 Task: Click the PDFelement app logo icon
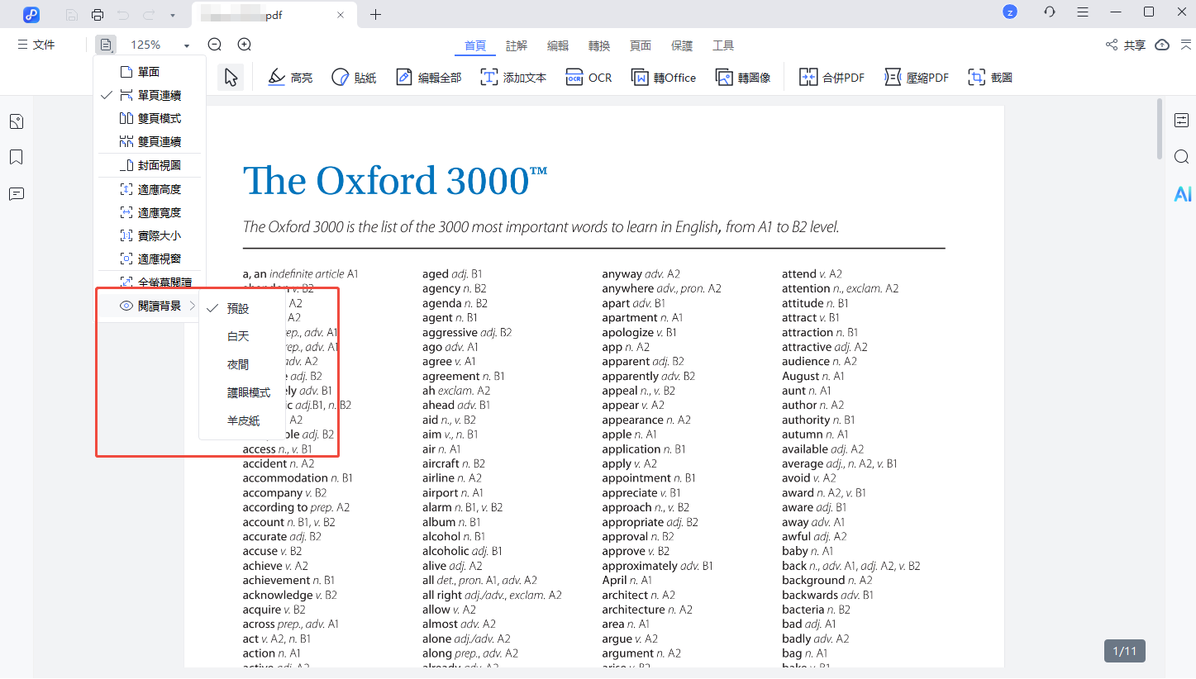31,14
